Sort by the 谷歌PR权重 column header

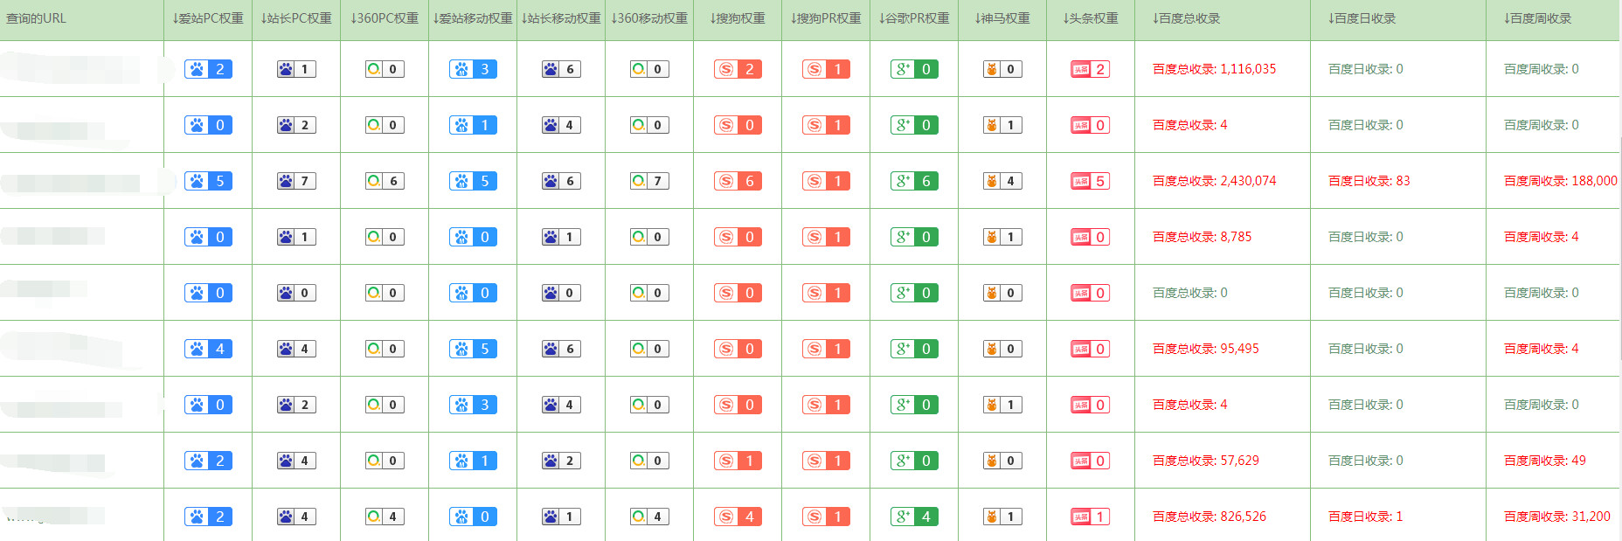pos(914,18)
